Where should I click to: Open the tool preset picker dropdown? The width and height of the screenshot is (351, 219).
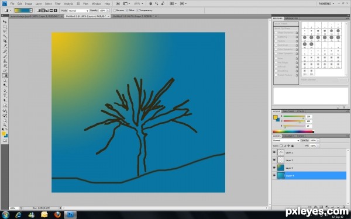[x=11, y=11]
